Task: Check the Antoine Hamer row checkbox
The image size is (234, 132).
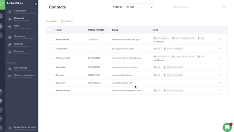Action: tap(49, 90)
